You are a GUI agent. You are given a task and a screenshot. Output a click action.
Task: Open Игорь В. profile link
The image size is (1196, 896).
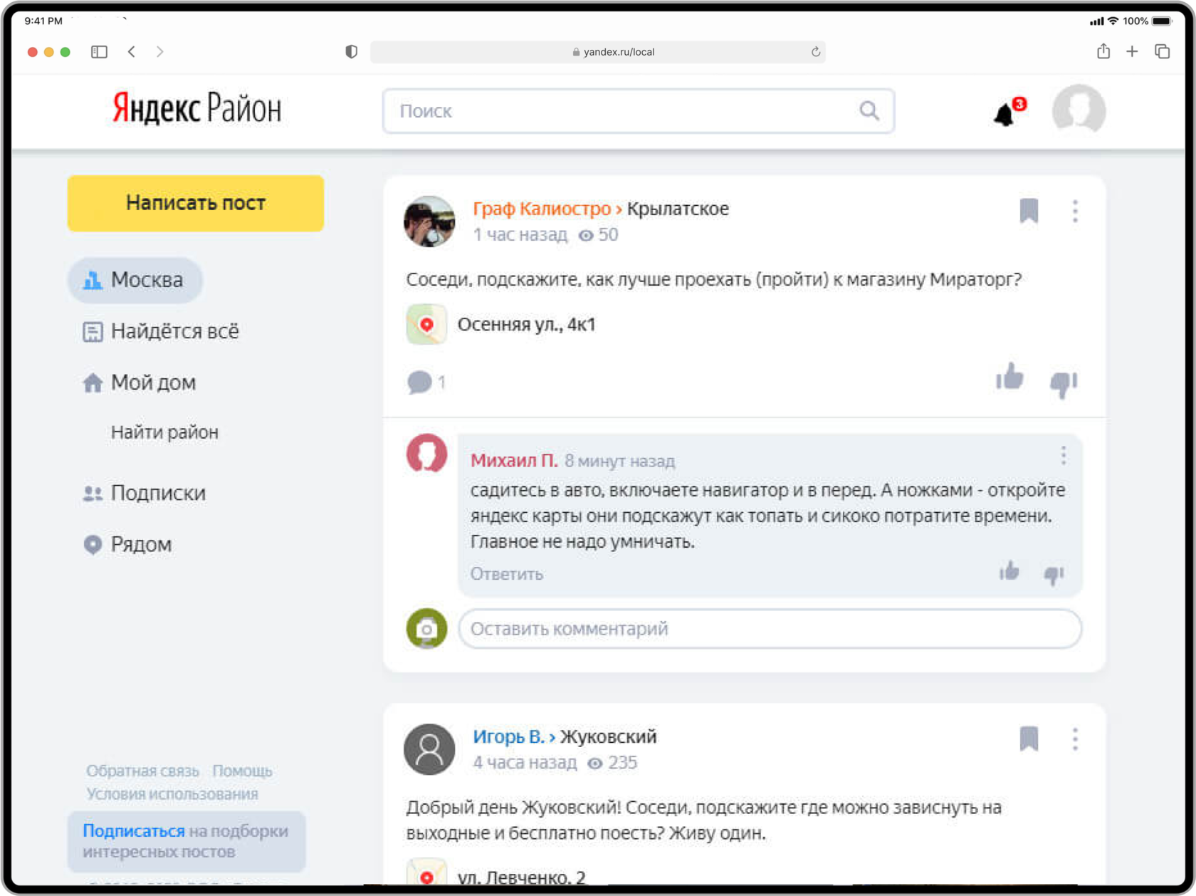(508, 736)
